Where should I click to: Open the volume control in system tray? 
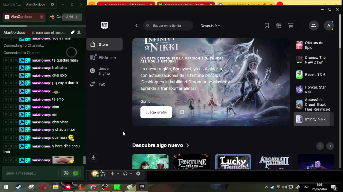point(285,187)
